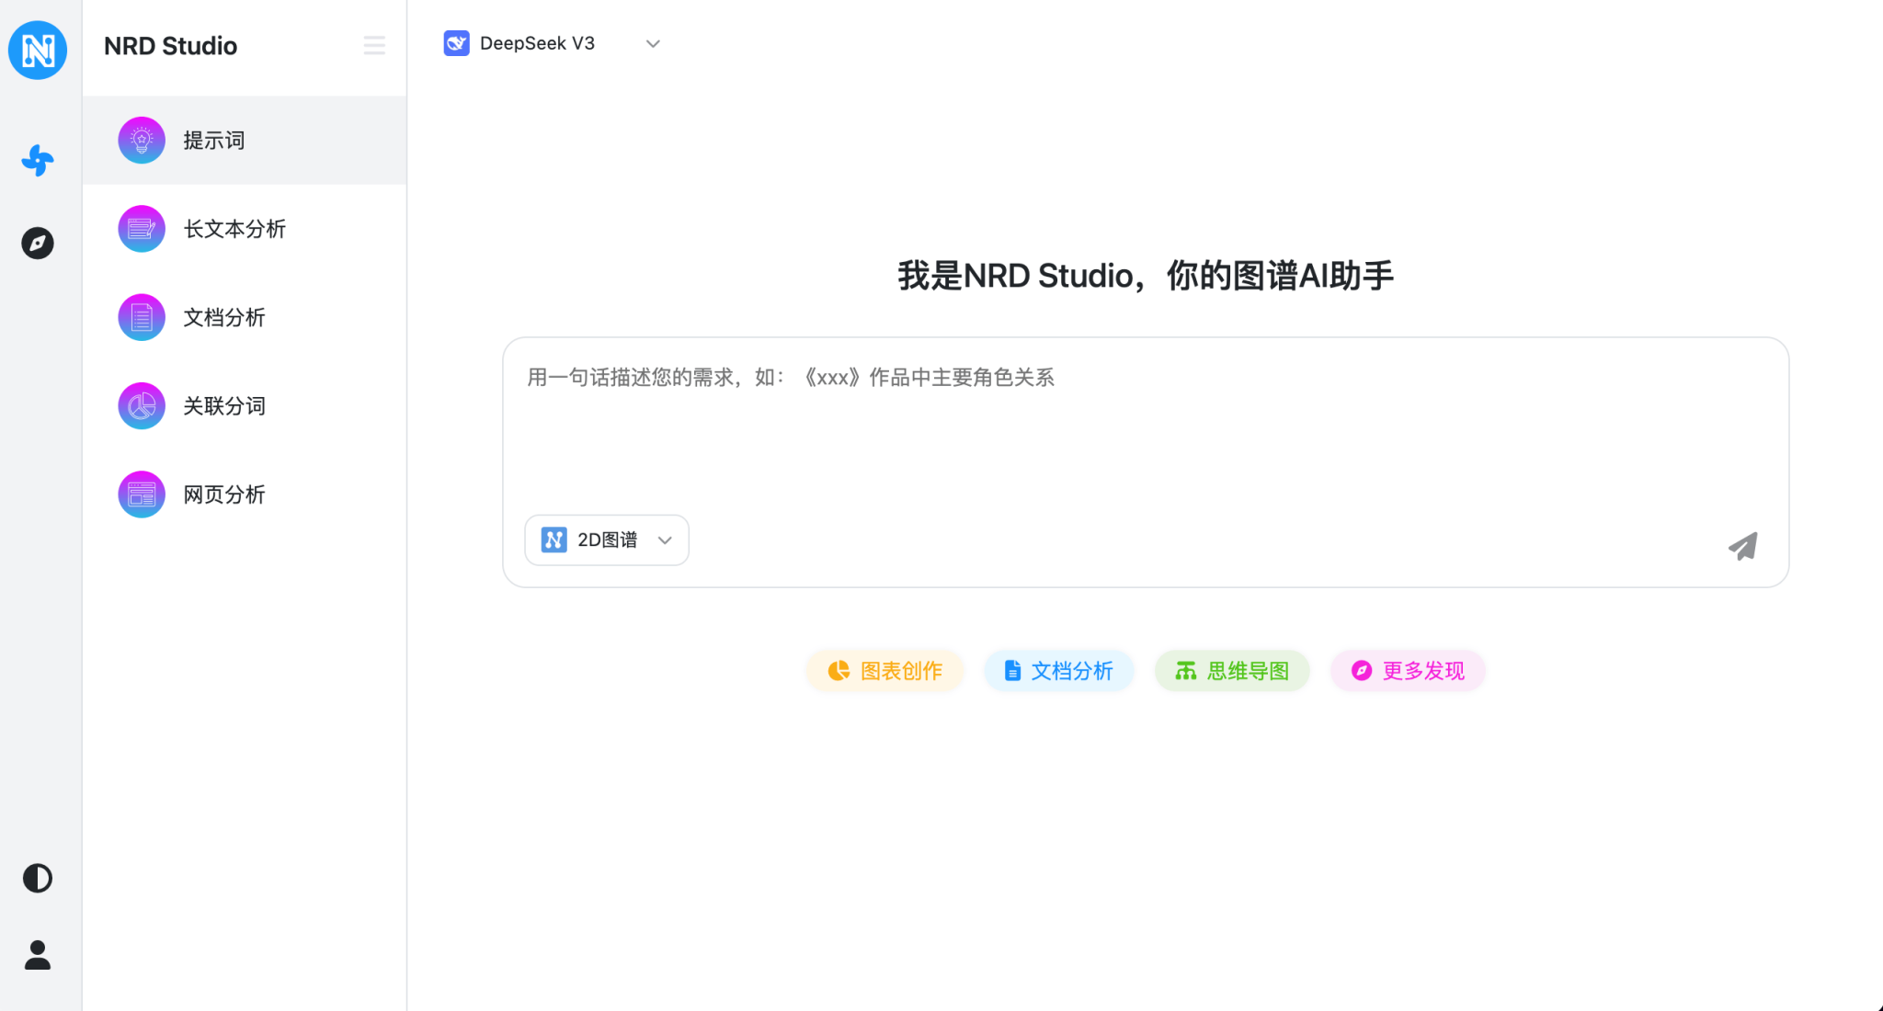
Task: Toggle dark/light theme icon
Action: [38, 879]
